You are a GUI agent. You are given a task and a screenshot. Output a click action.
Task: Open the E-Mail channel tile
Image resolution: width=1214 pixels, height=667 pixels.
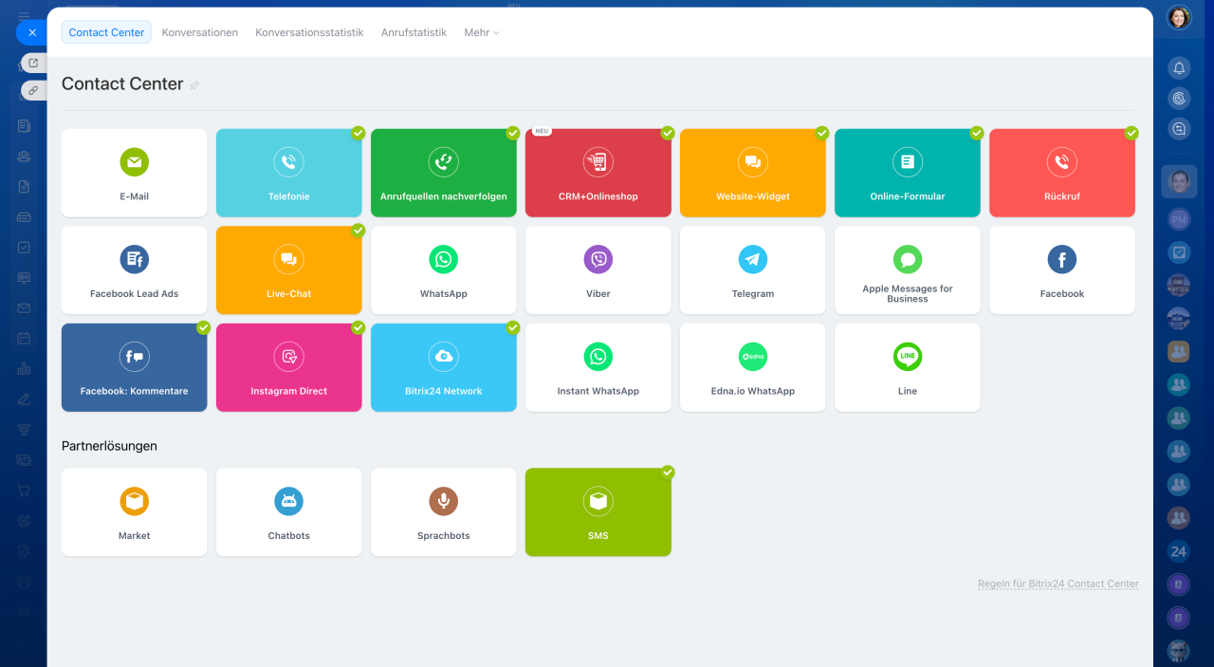(134, 173)
